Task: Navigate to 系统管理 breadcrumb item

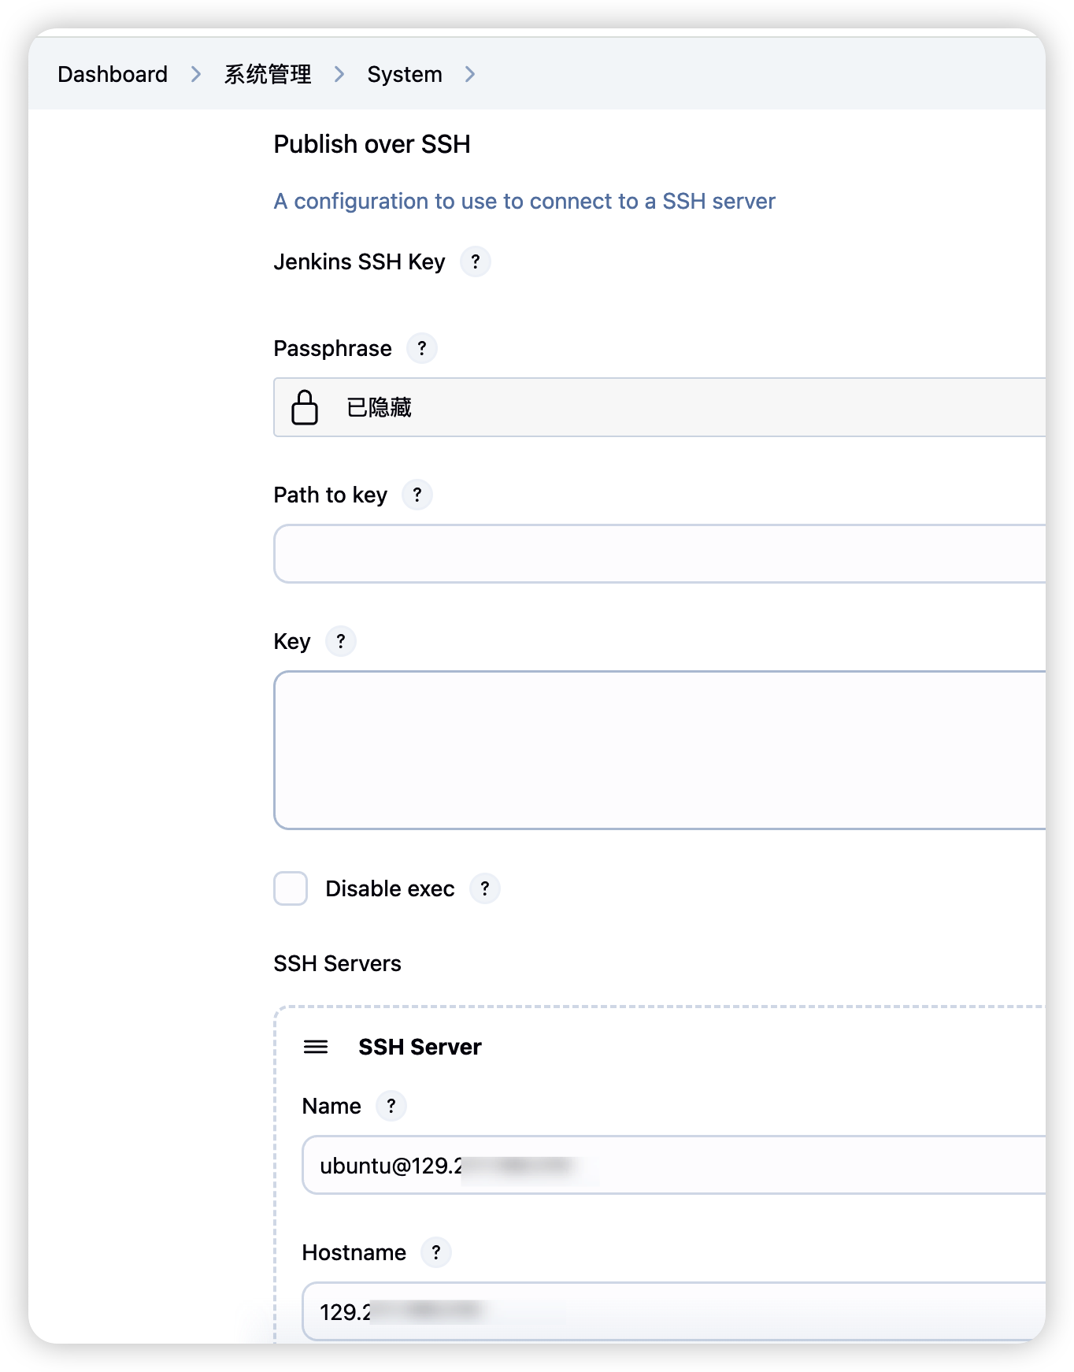Action: [x=268, y=74]
